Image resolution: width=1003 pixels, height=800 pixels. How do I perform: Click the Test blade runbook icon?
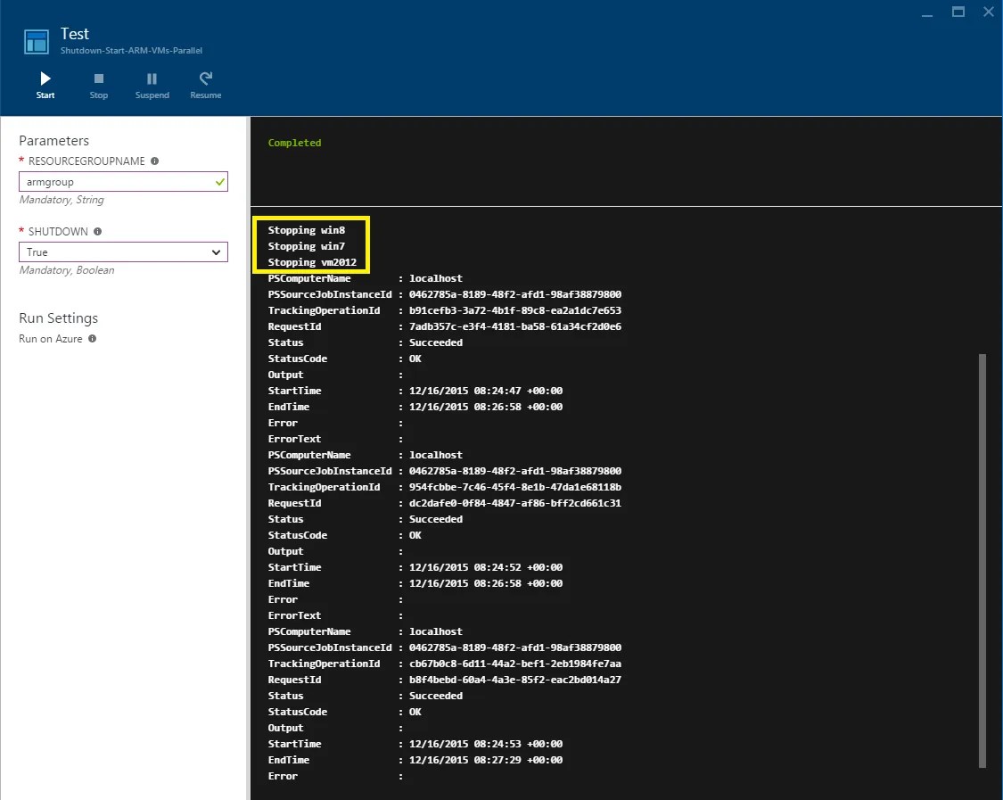(37, 42)
